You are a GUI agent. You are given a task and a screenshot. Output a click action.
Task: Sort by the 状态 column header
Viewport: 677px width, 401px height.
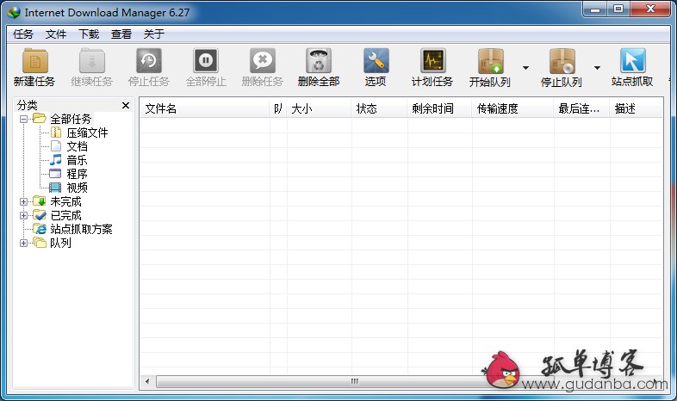[x=379, y=108]
